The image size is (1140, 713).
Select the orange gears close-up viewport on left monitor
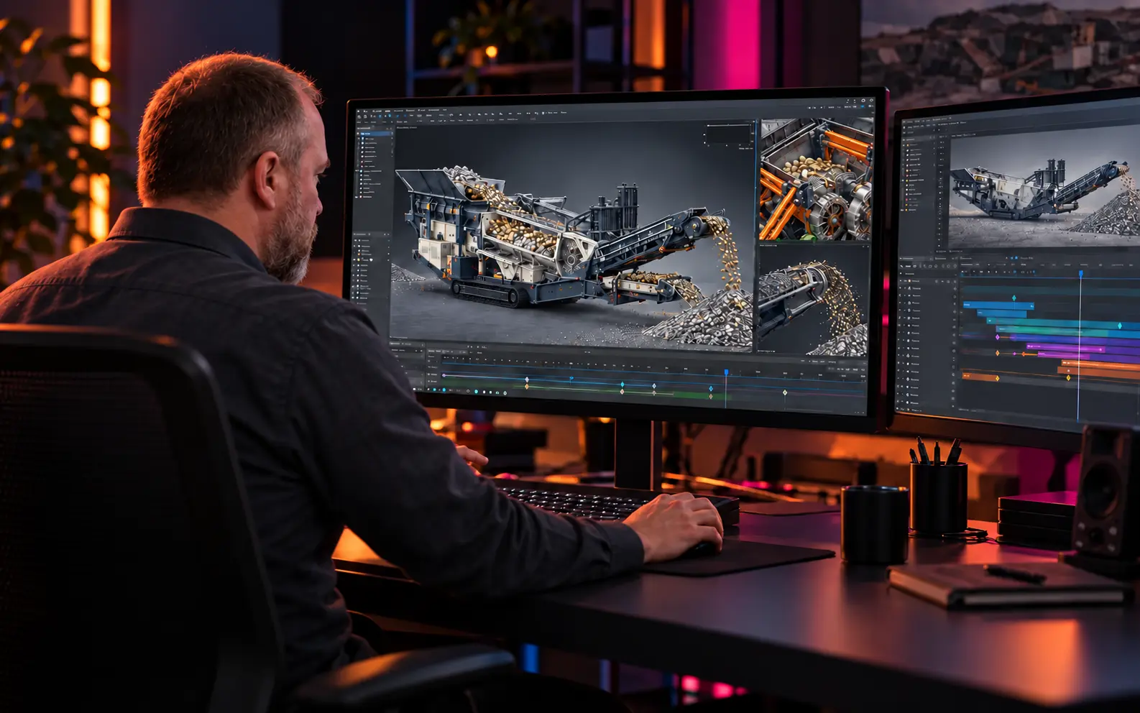click(815, 180)
